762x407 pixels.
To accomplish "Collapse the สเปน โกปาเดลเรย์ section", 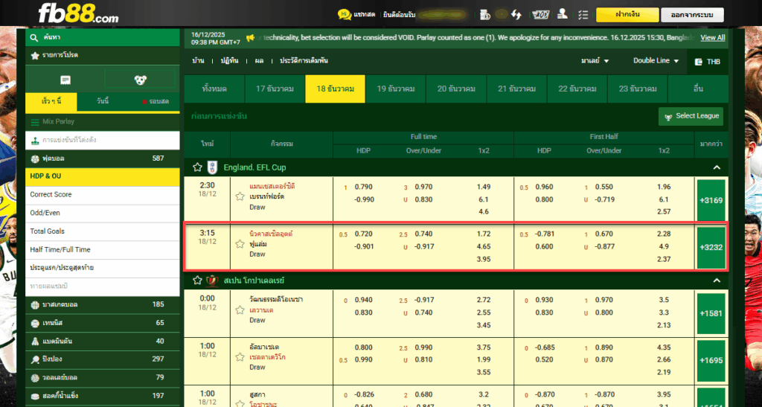I will coord(717,281).
